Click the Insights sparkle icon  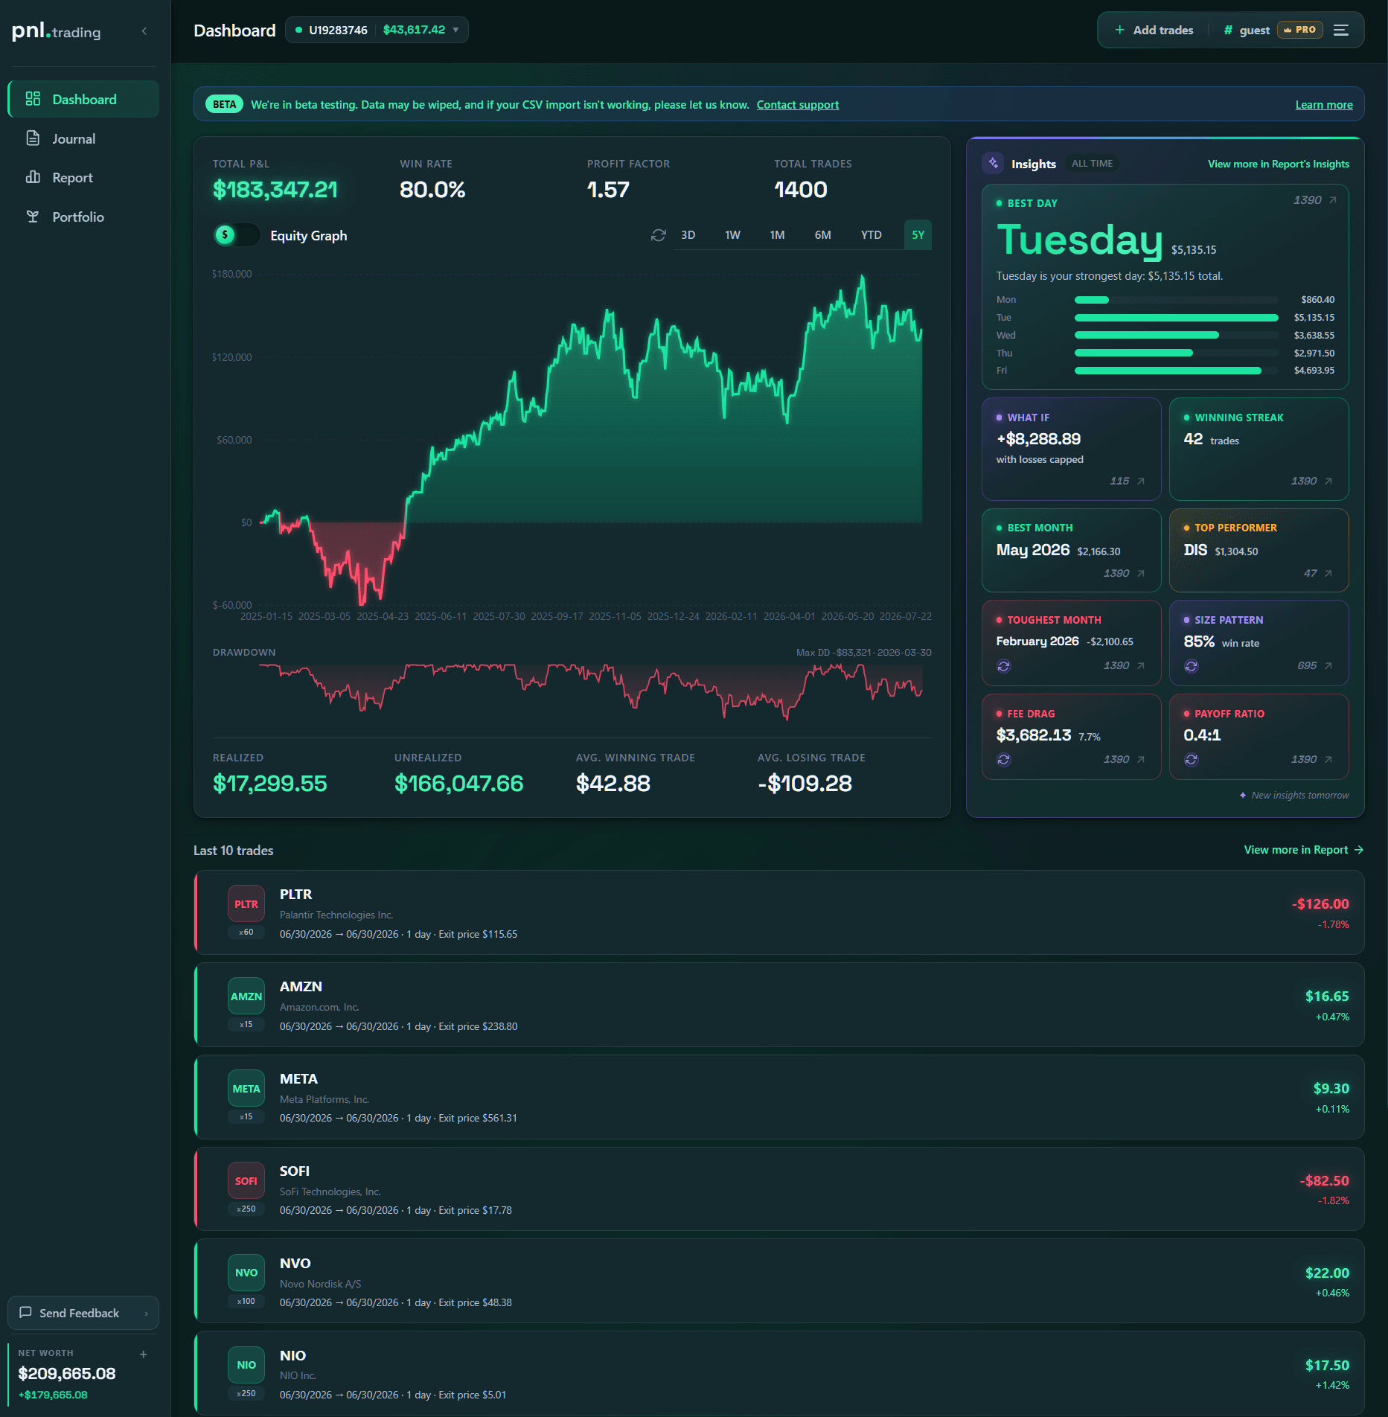click(994, 163)
